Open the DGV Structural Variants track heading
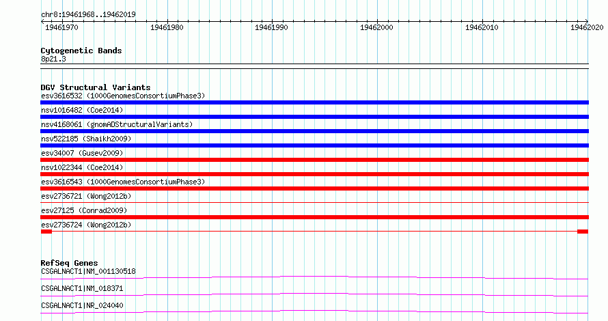 pyautogui.click(x=96, y=87)
